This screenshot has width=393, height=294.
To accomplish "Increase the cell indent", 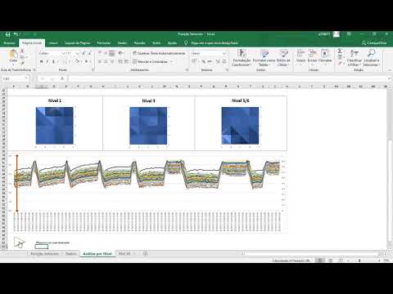I will (x=126, y=62).
